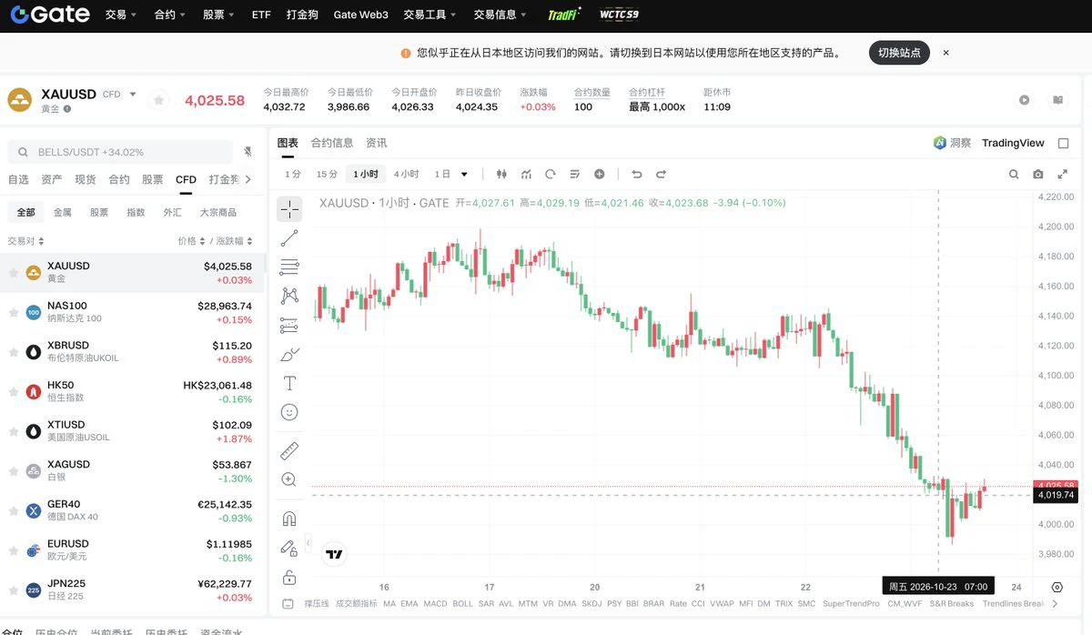This screenshot has height=635, width=1092.
Task: Select the trend line drawing tool
Action: coord(289,238)
